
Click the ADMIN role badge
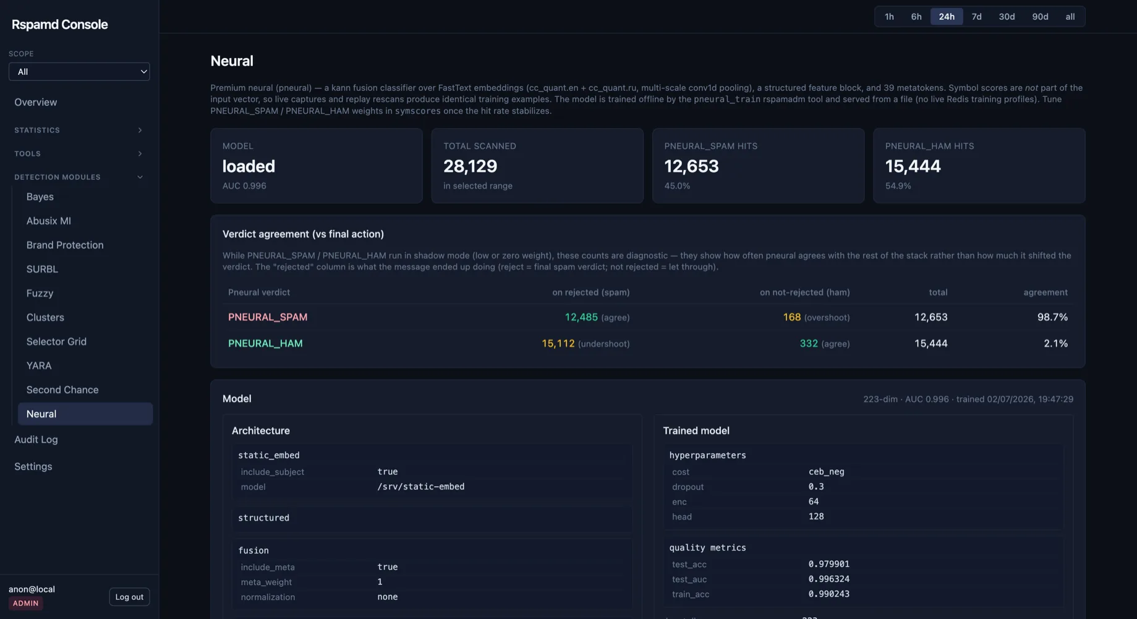click(x=26, y=604)
